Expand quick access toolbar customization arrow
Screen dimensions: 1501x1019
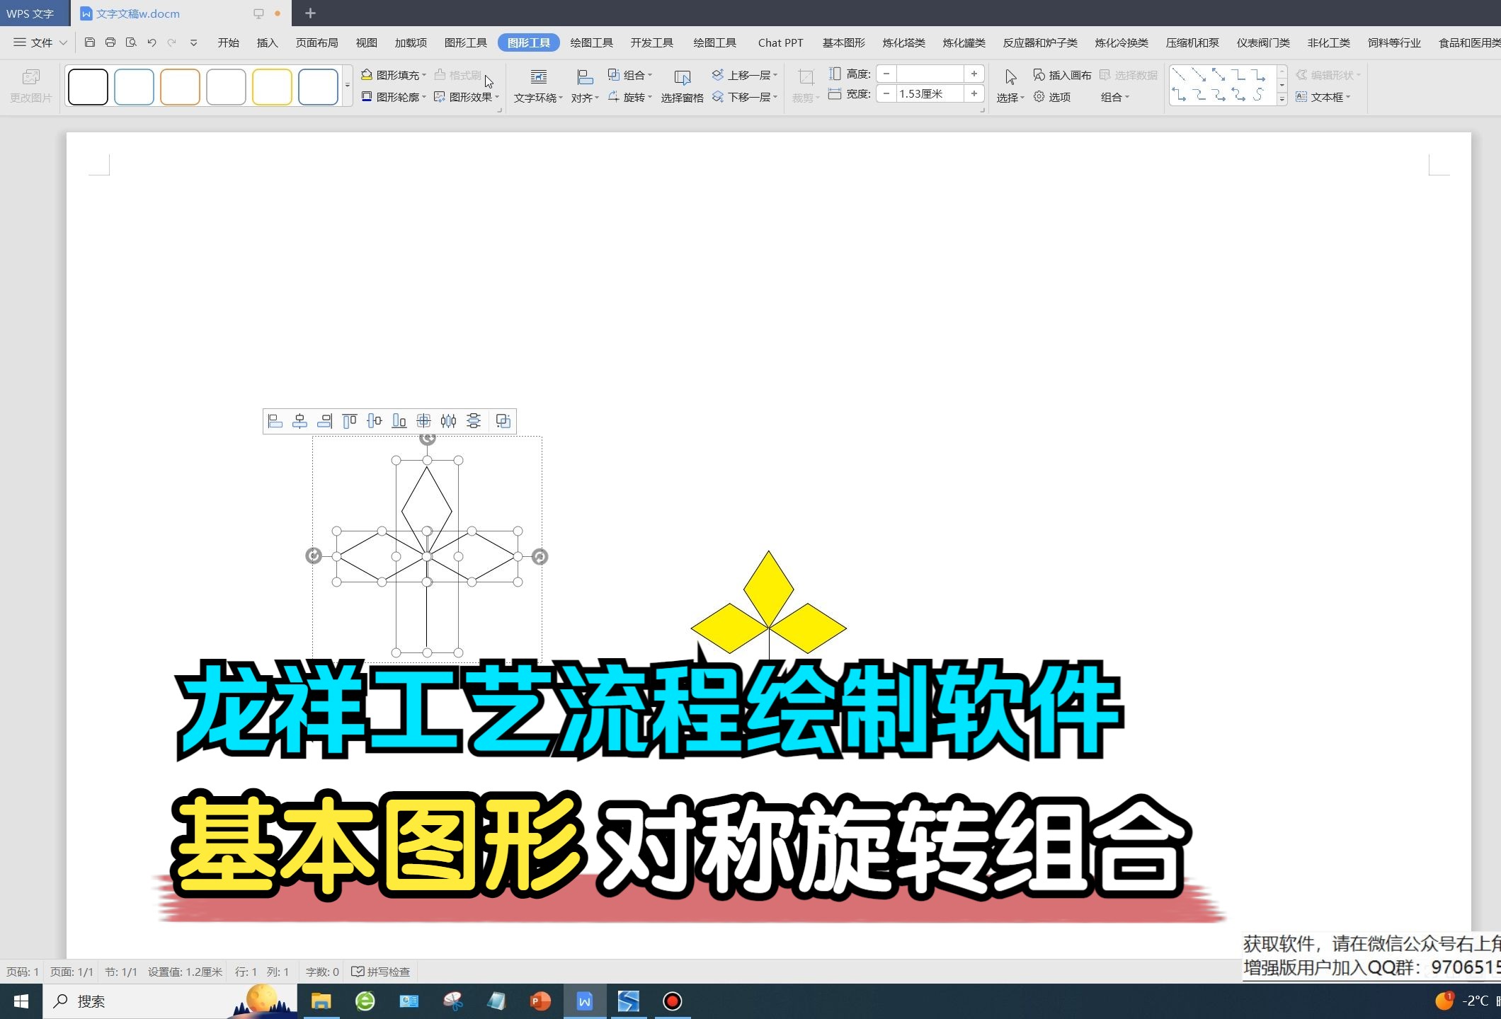point(193,42)
